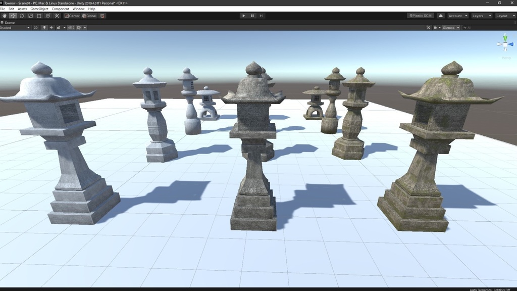Screen dimensions: 517x291
Task: Select the Scale tool
Action: coord(31,16)
